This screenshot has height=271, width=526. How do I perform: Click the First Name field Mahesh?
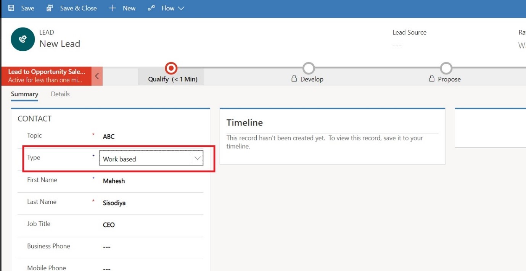click(151, 181)
